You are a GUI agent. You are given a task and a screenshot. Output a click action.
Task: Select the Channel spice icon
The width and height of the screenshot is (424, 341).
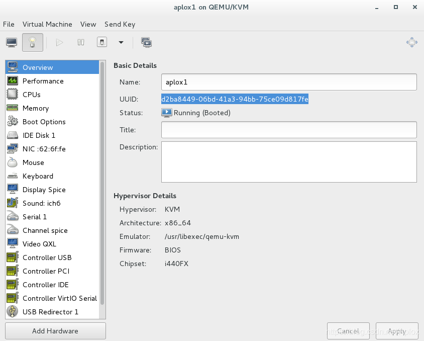pos(13,230)
